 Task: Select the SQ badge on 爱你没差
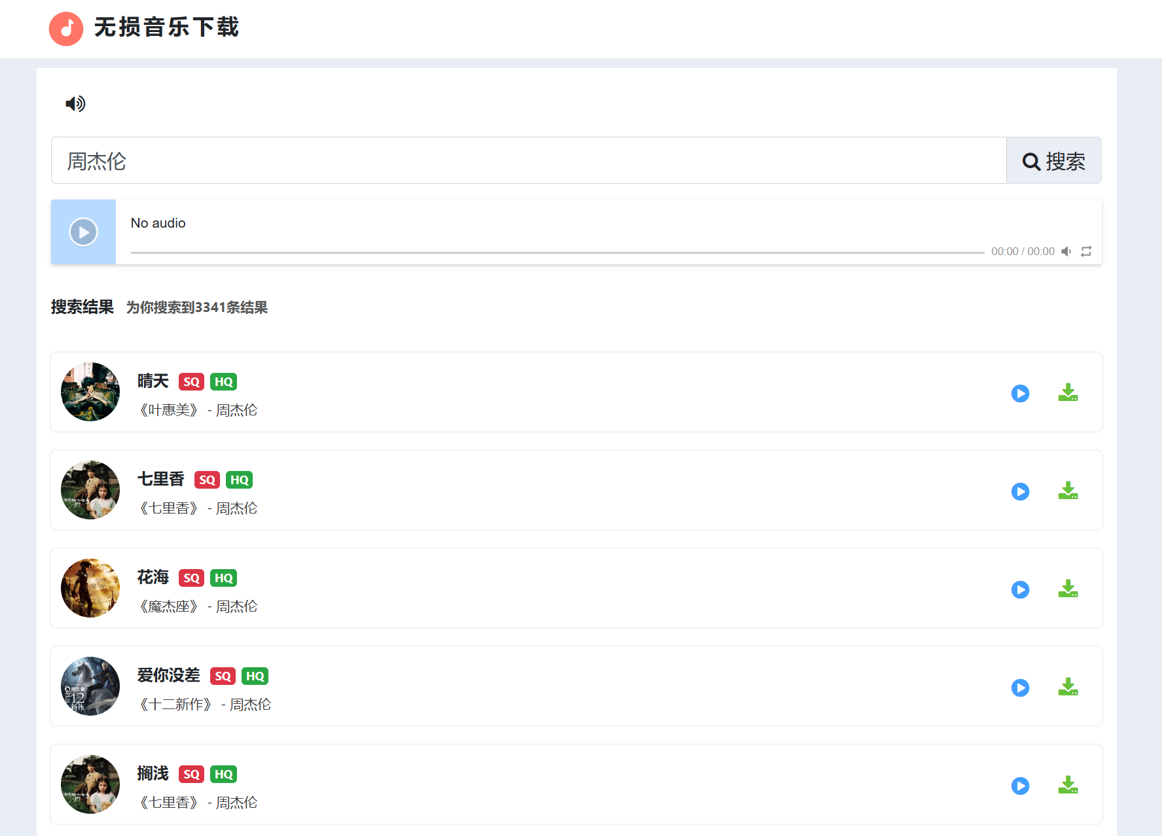tap(223, 676)
